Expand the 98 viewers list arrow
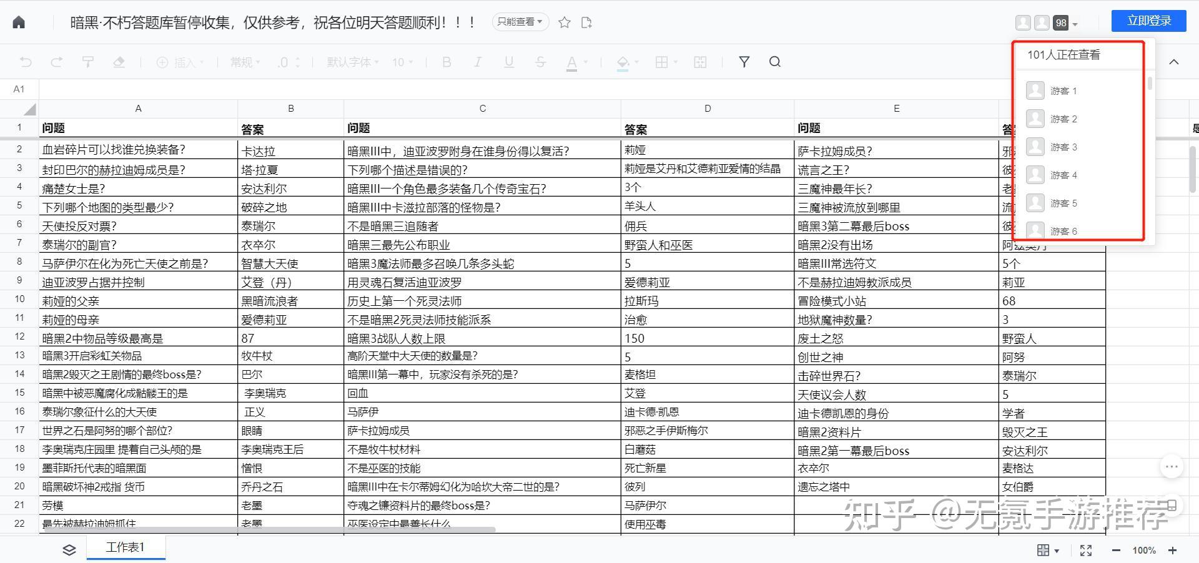 (x=1075, y=24)
